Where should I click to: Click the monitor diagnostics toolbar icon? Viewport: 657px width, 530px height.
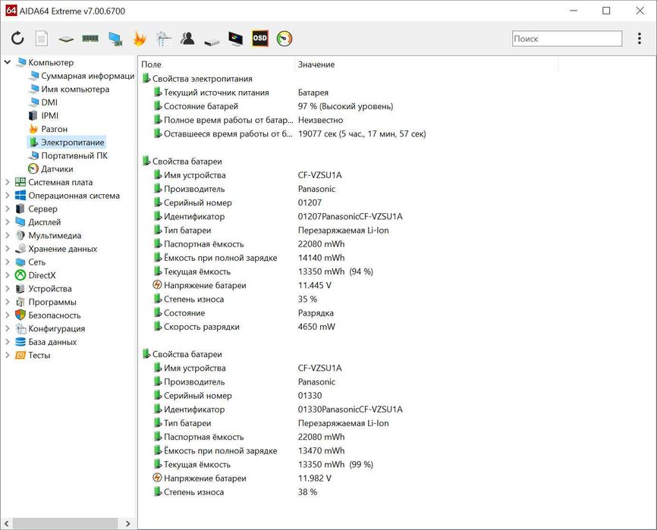click(x=235, y=39)
